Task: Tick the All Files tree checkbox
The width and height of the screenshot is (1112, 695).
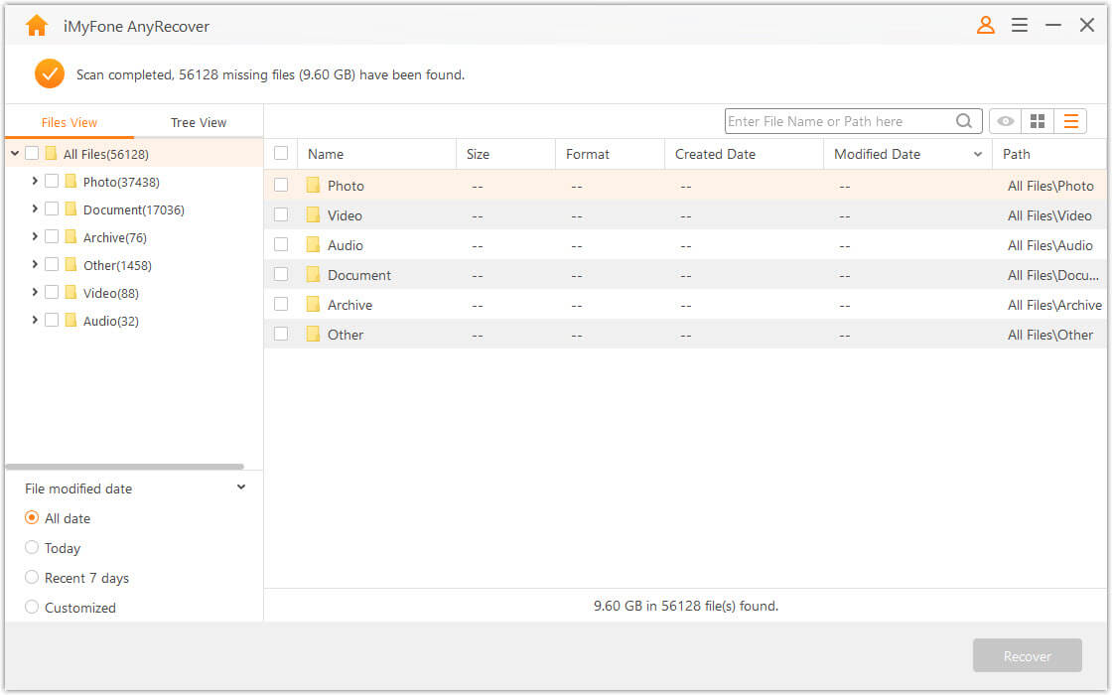Action: pyautogui.click(x=32, y=154)
